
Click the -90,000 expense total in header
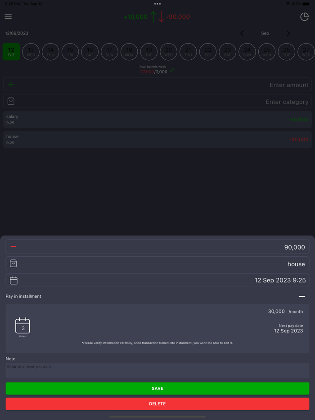[x=178, y=17]
